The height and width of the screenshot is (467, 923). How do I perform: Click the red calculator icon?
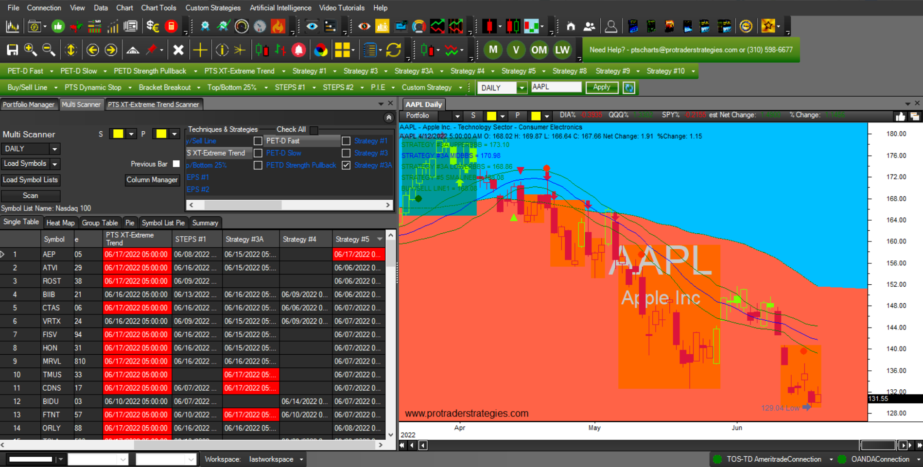point(171,26)
